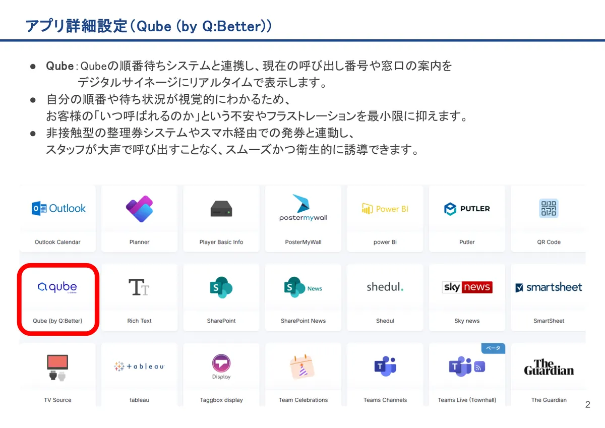Image resolution: width=605 pixels, height=428 pixels.
Task: Open The Guardian app logo
Action: tap(549, 367)
